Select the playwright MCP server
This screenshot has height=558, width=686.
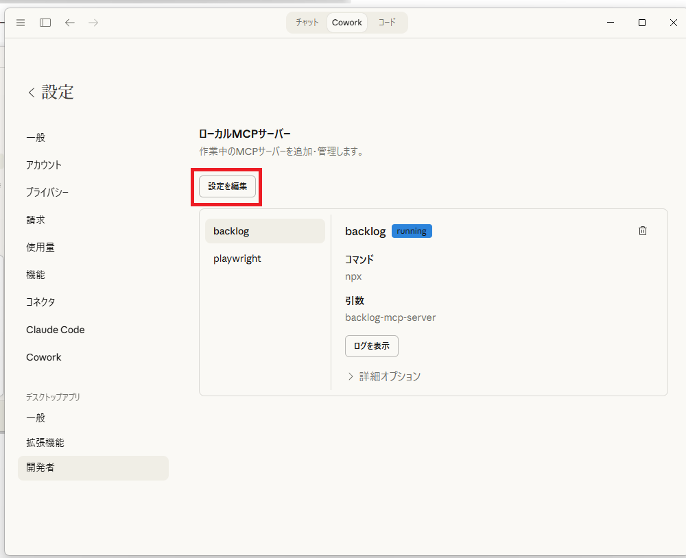click(x=237, y=258)
